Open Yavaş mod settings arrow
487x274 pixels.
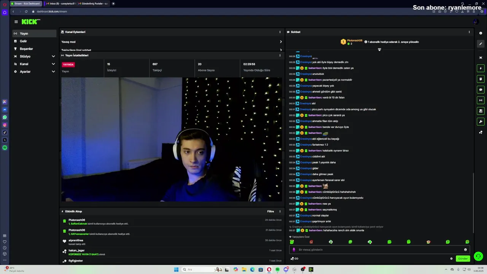click(281, 42)
